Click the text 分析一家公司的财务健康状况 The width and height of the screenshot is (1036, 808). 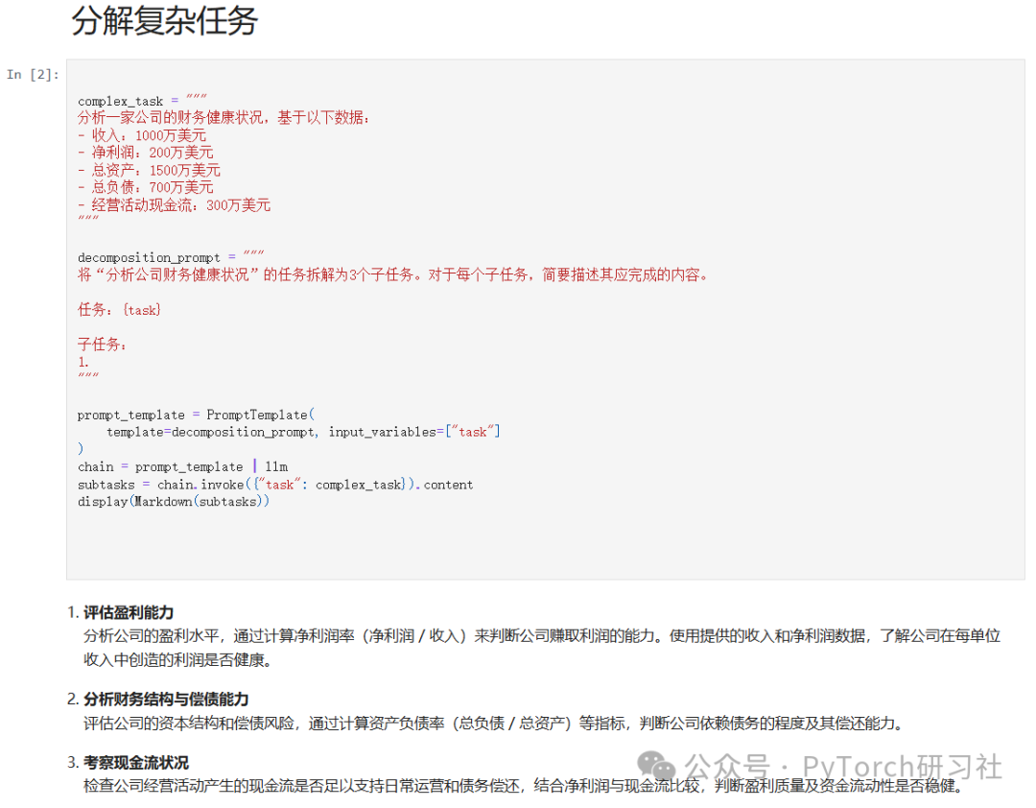170,118
